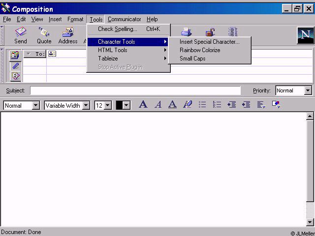Show the attachments paperclip tab

point(15,66)
